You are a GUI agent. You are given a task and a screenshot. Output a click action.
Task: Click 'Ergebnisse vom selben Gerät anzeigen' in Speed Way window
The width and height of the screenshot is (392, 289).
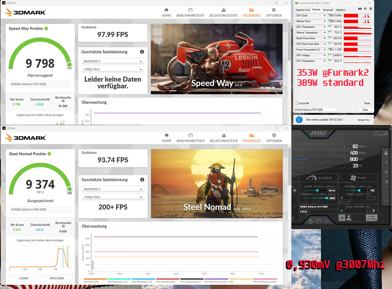(40, 115)
